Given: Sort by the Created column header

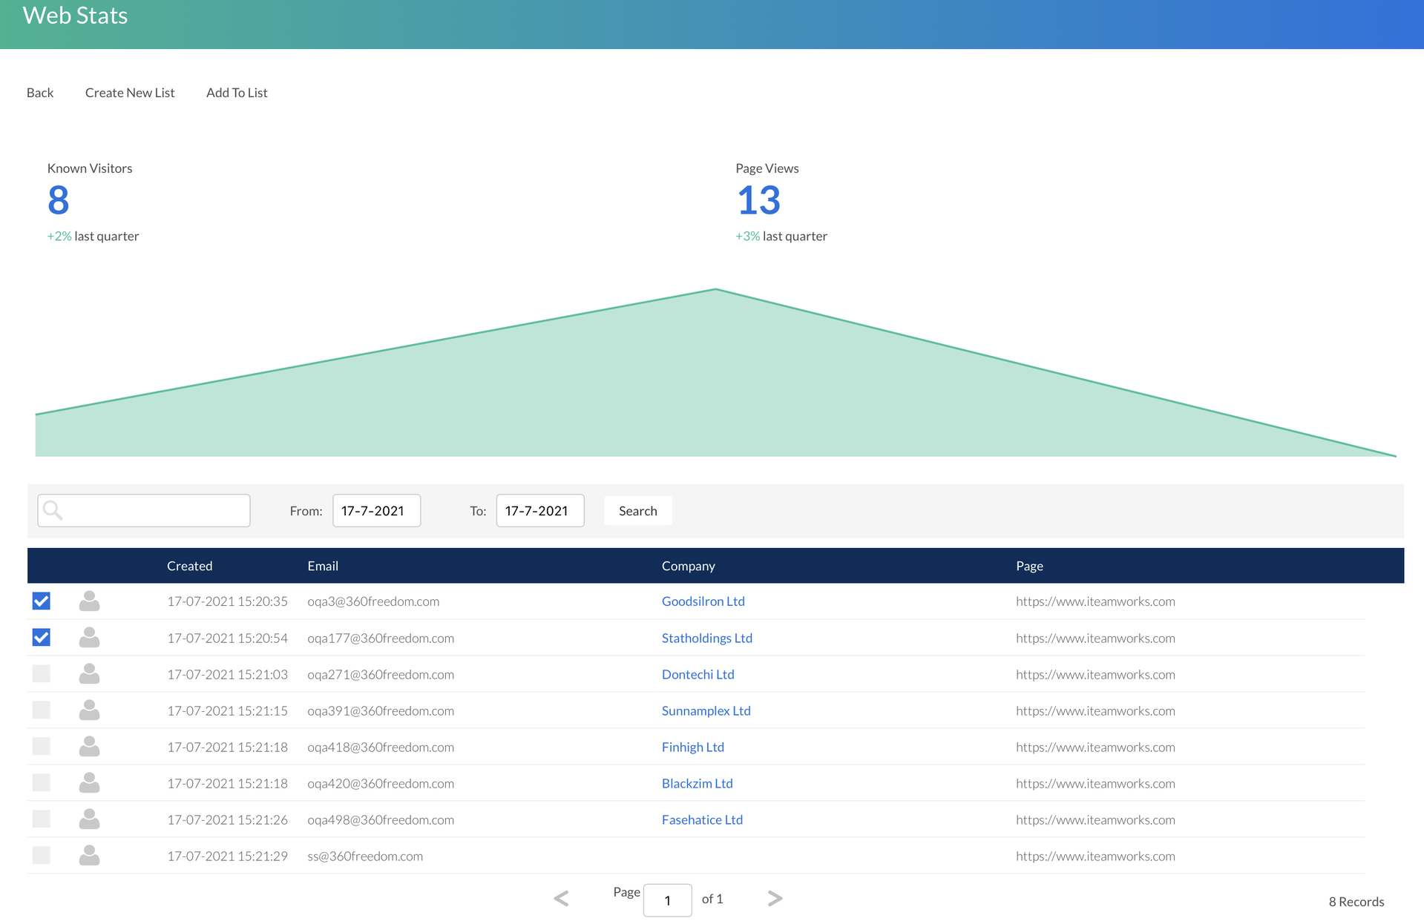Looking at the screenshot, I should pos(189,566).
